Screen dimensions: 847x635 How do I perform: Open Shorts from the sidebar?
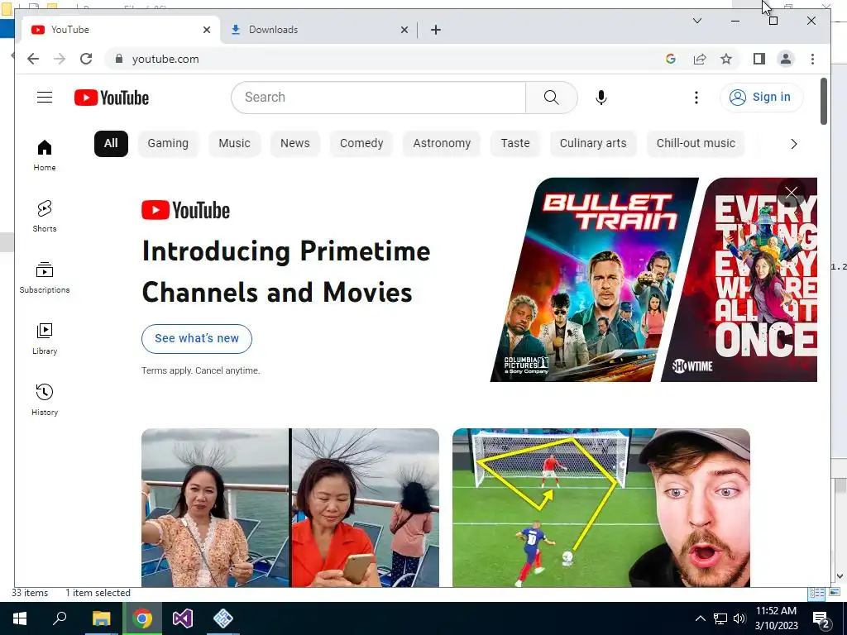(45, 217)
